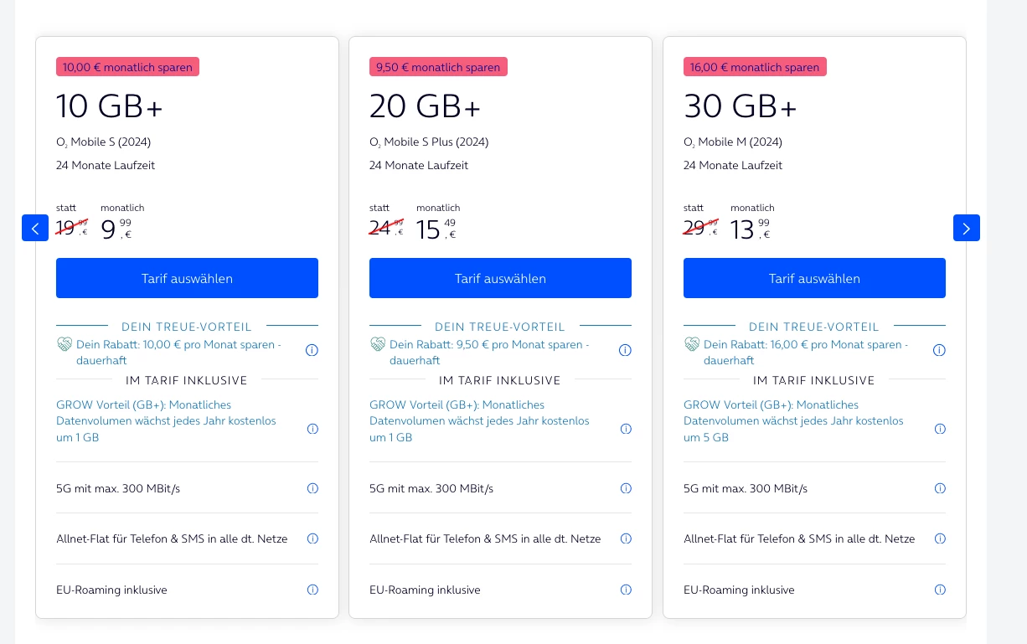Viewport: 1027px width, 644px height.
Task: Select the 30 GB+ tariff
Action: pyautogui.click(x=814, y=278)
